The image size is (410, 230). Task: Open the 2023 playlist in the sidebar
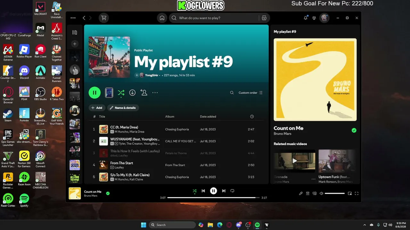coord(75,165)
